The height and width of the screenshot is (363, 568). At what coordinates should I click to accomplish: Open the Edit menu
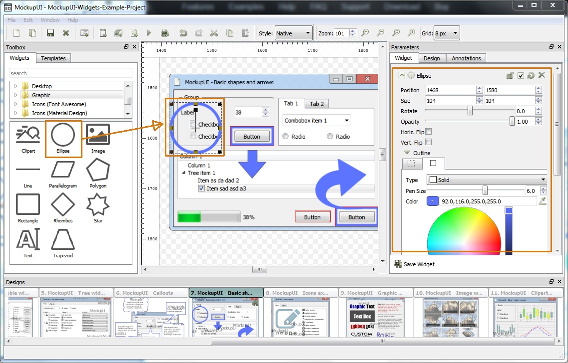(x=28, y=20)
